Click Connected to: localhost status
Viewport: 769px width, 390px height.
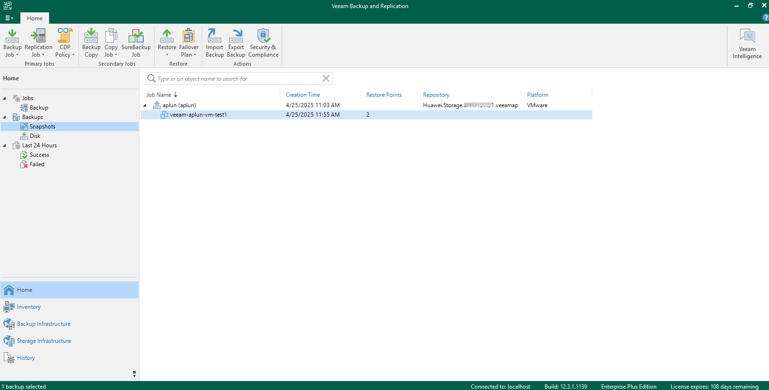[501, 387]
